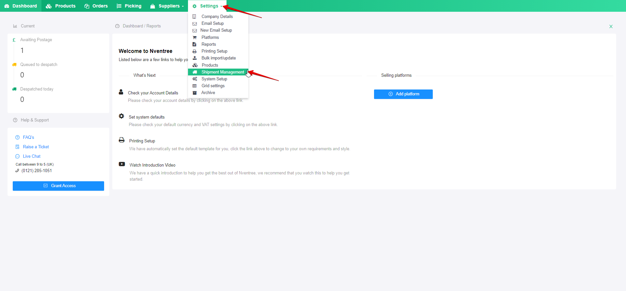Click the Suppliers bag icon in navbar
The height and width of the screenshot is (291, 626).
pyautogui.click(x=152, y=6)
